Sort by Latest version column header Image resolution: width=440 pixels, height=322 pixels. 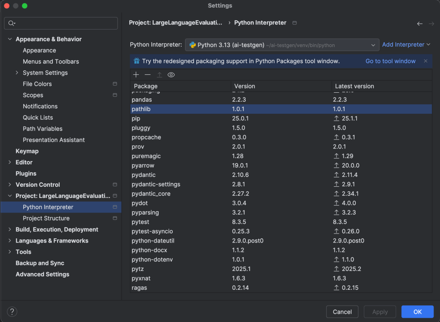pyautogui.click(x=382, y=86)
